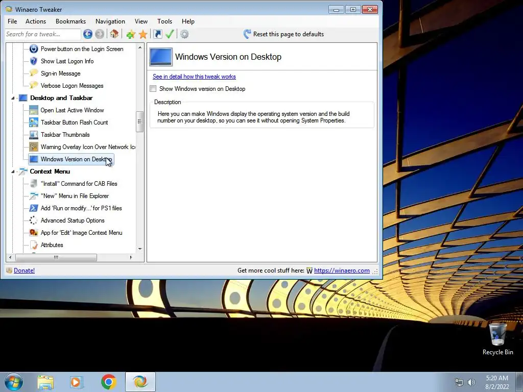
Task: Select Show Last Logon Info tree text
Action: pyautogui.click(x=67, y=61)
